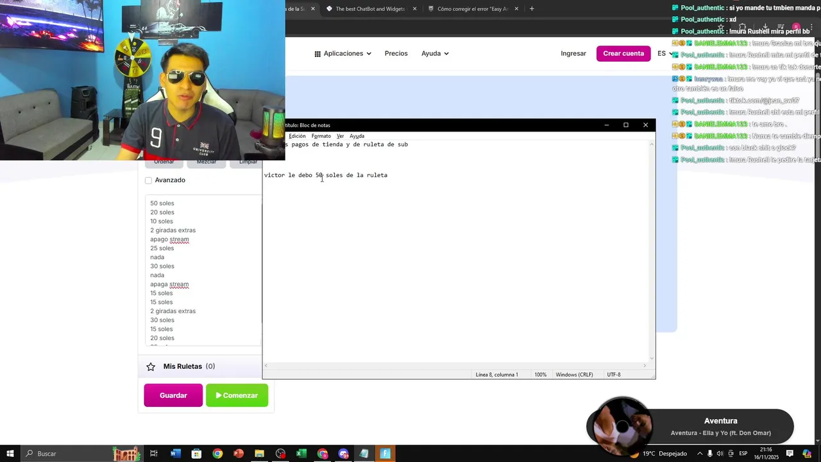Click the 100% zoom status entry
Image resolution: width=821 pixels, height=462 pixels.
coord(541,375)
